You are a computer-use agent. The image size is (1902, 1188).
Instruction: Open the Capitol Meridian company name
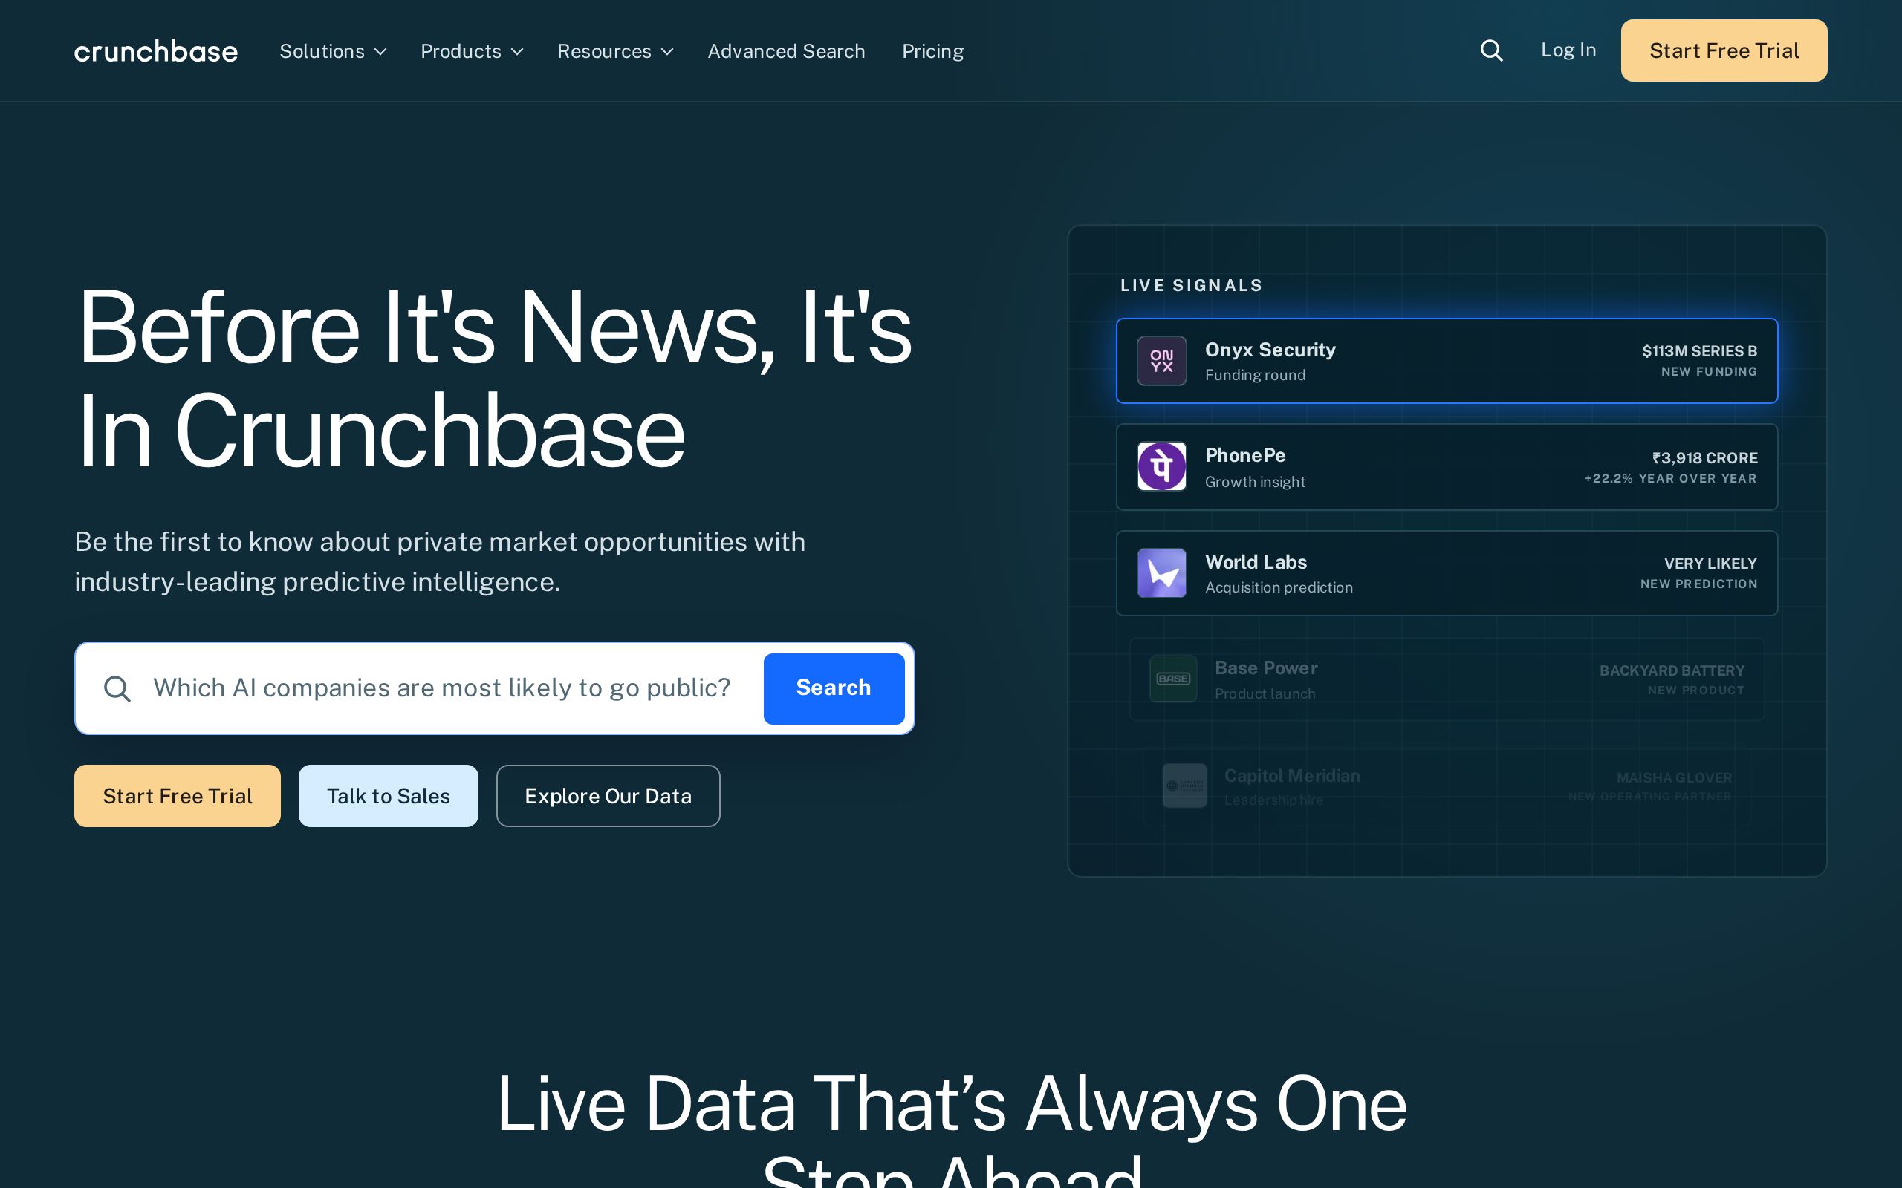1292,775
